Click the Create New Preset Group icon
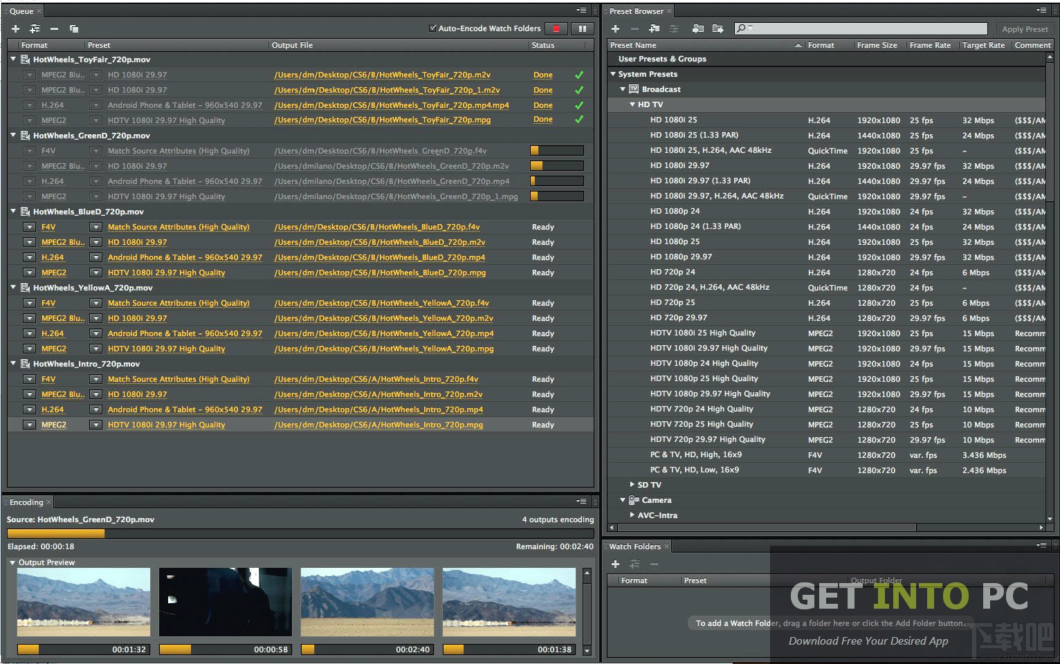 coord(654,28)
